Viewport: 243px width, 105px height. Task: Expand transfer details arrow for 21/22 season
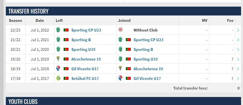(238, 40)
